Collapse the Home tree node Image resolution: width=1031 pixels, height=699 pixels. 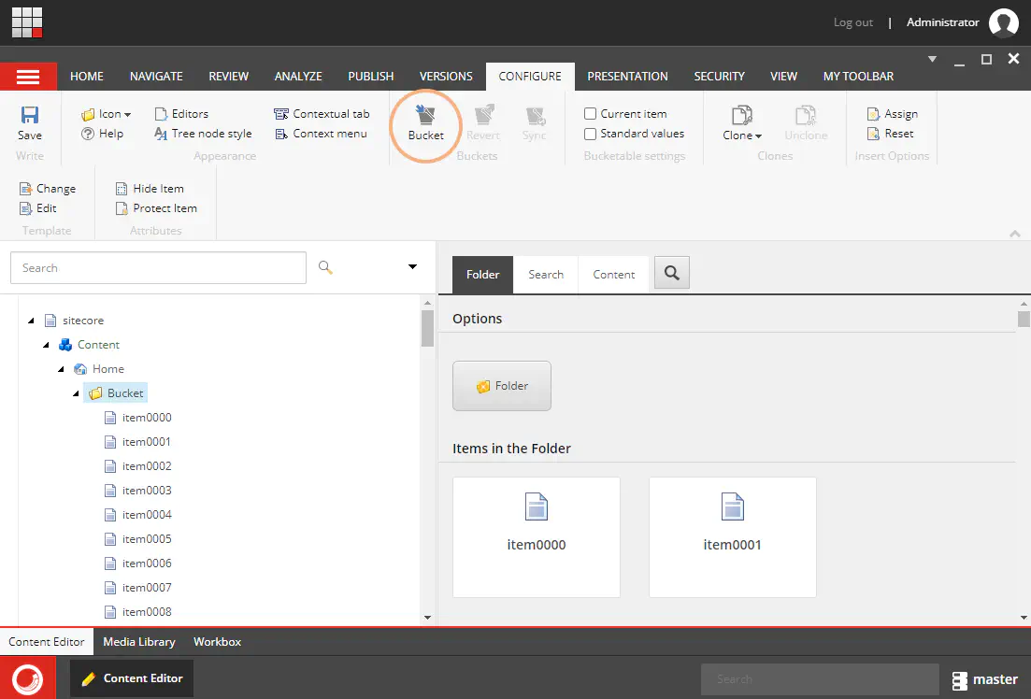point(61,369)
